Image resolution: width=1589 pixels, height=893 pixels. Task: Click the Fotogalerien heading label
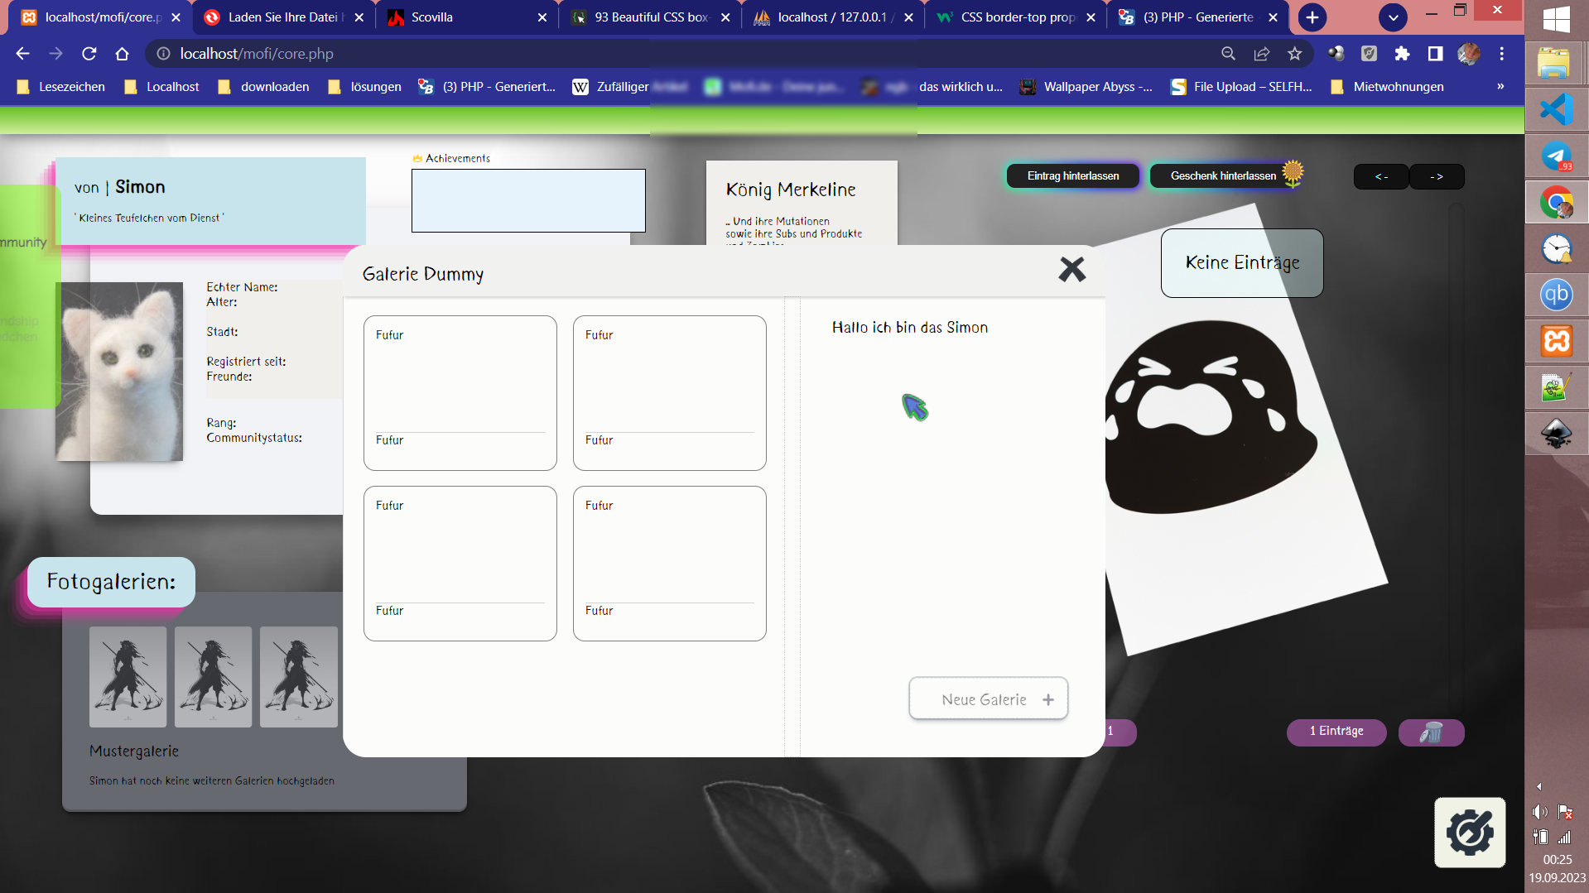111,582
